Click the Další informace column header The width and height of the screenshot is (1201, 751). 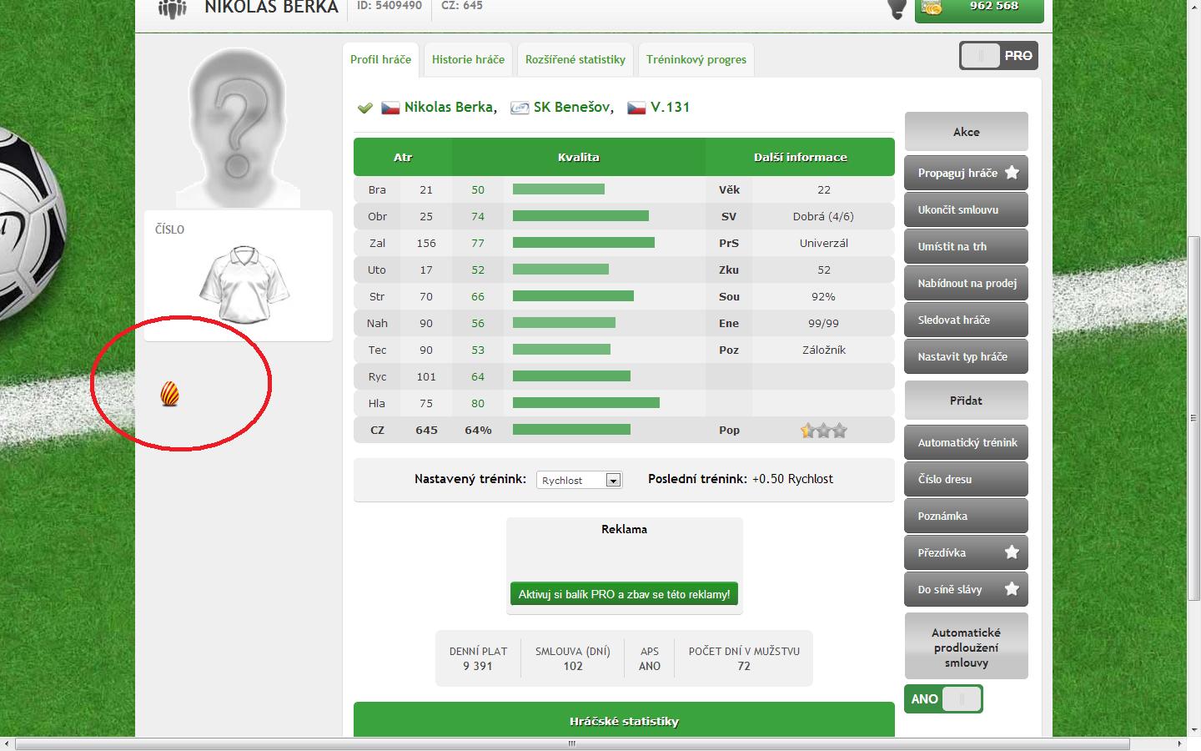pyautogui.click(x=800, y=157)
